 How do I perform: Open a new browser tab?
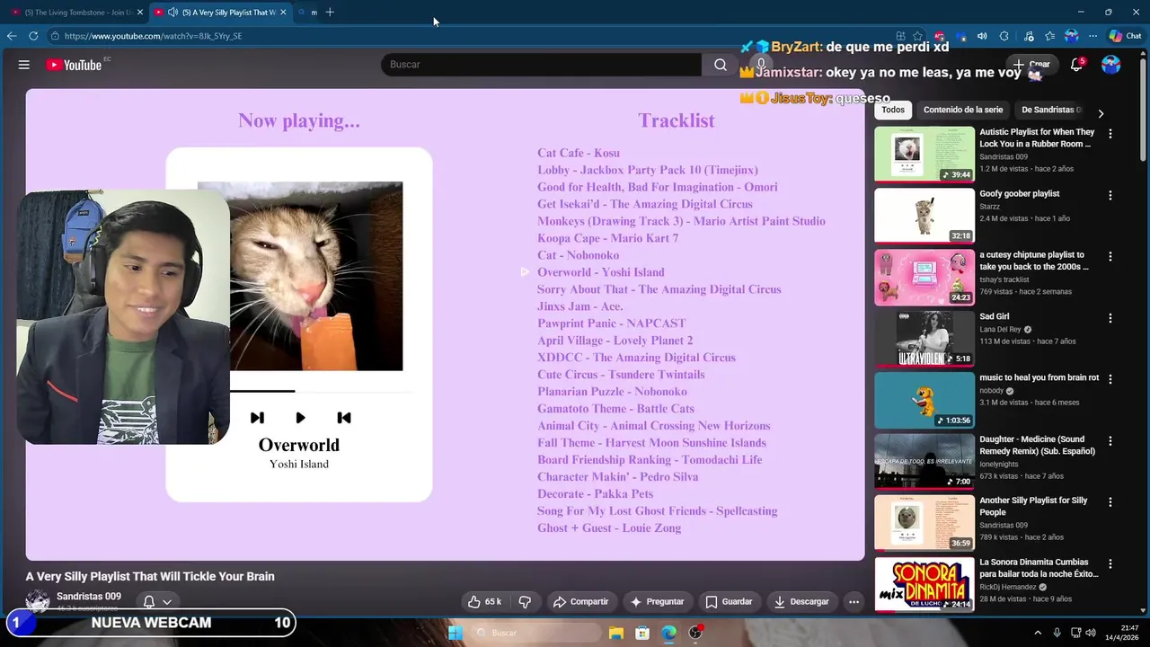[x=330, y=13]
